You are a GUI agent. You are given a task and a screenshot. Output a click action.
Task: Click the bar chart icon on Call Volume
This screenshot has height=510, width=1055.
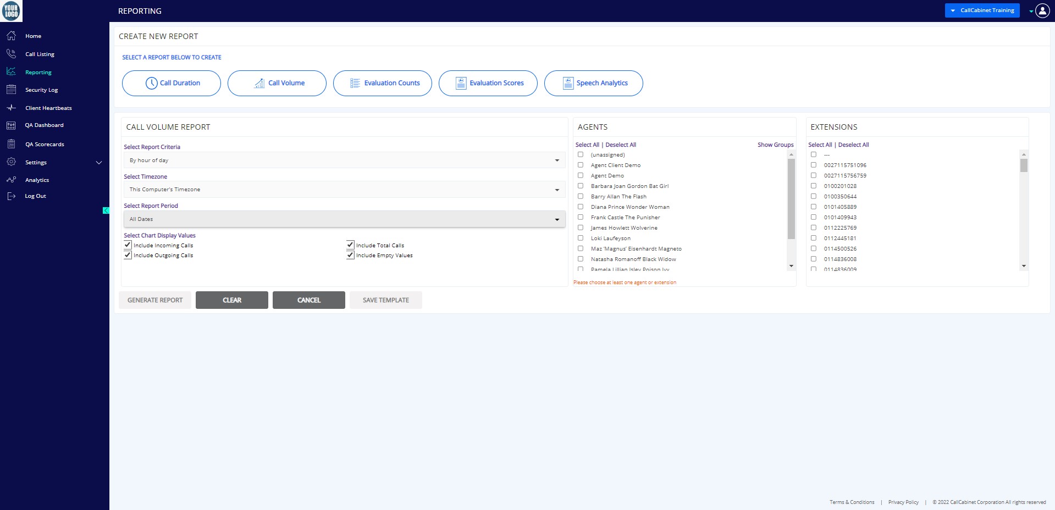(x=259, y=83)
